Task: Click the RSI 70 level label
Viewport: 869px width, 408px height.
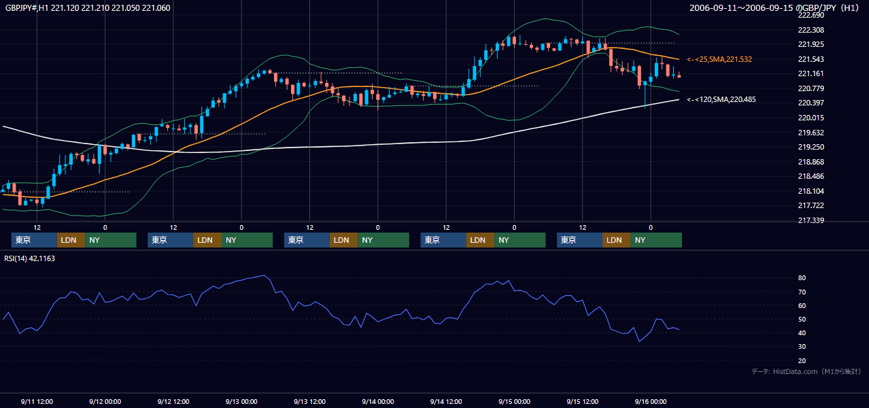Action: (x=802, y=292)
